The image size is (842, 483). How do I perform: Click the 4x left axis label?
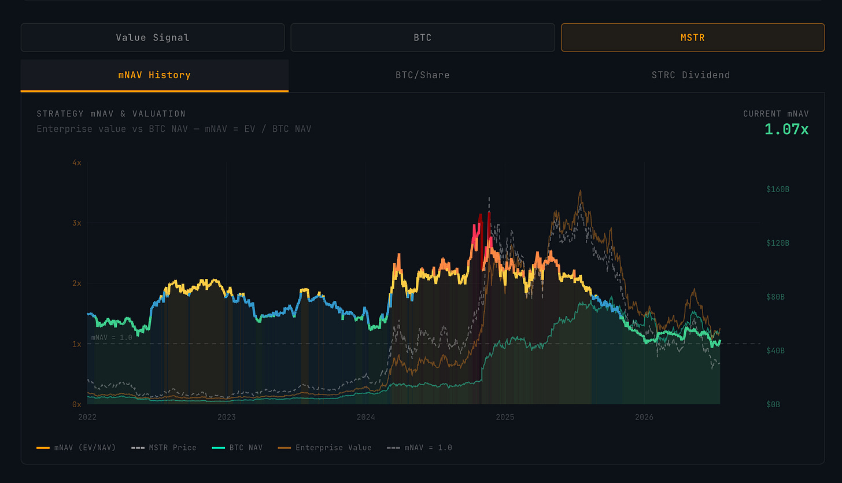76,163
